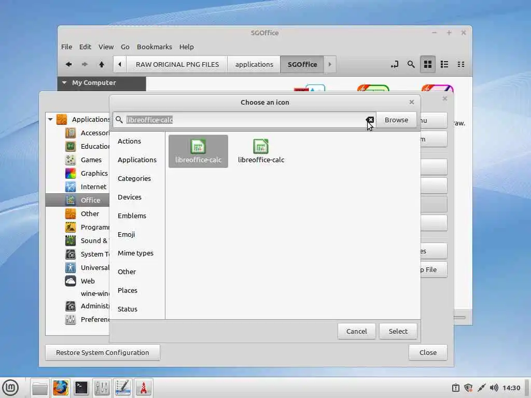The width and height of the screenshot is (531, 398).
Task: Select the Other category icon in tree
Action: coord(71,214)
